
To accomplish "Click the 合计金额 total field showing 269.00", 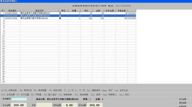I will (19, 105).
